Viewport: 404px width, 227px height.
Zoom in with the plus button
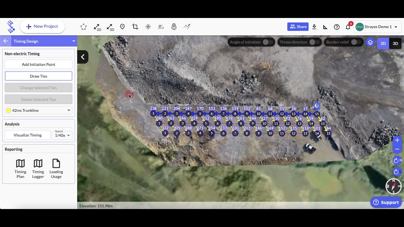(397, 140)
